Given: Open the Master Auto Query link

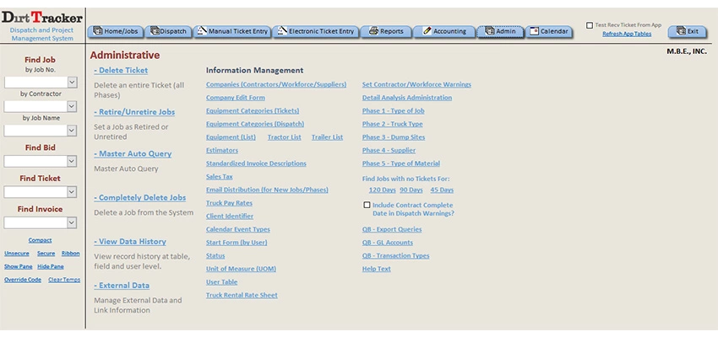Looking at the screenshot, I should pos(133,154).
